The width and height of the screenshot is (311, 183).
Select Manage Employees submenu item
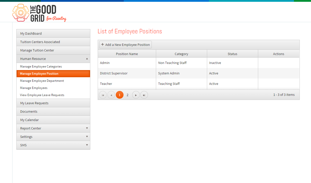pos(53,88)
